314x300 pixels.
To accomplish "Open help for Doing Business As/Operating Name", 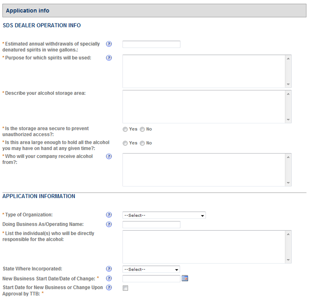I will pos(109,224).
